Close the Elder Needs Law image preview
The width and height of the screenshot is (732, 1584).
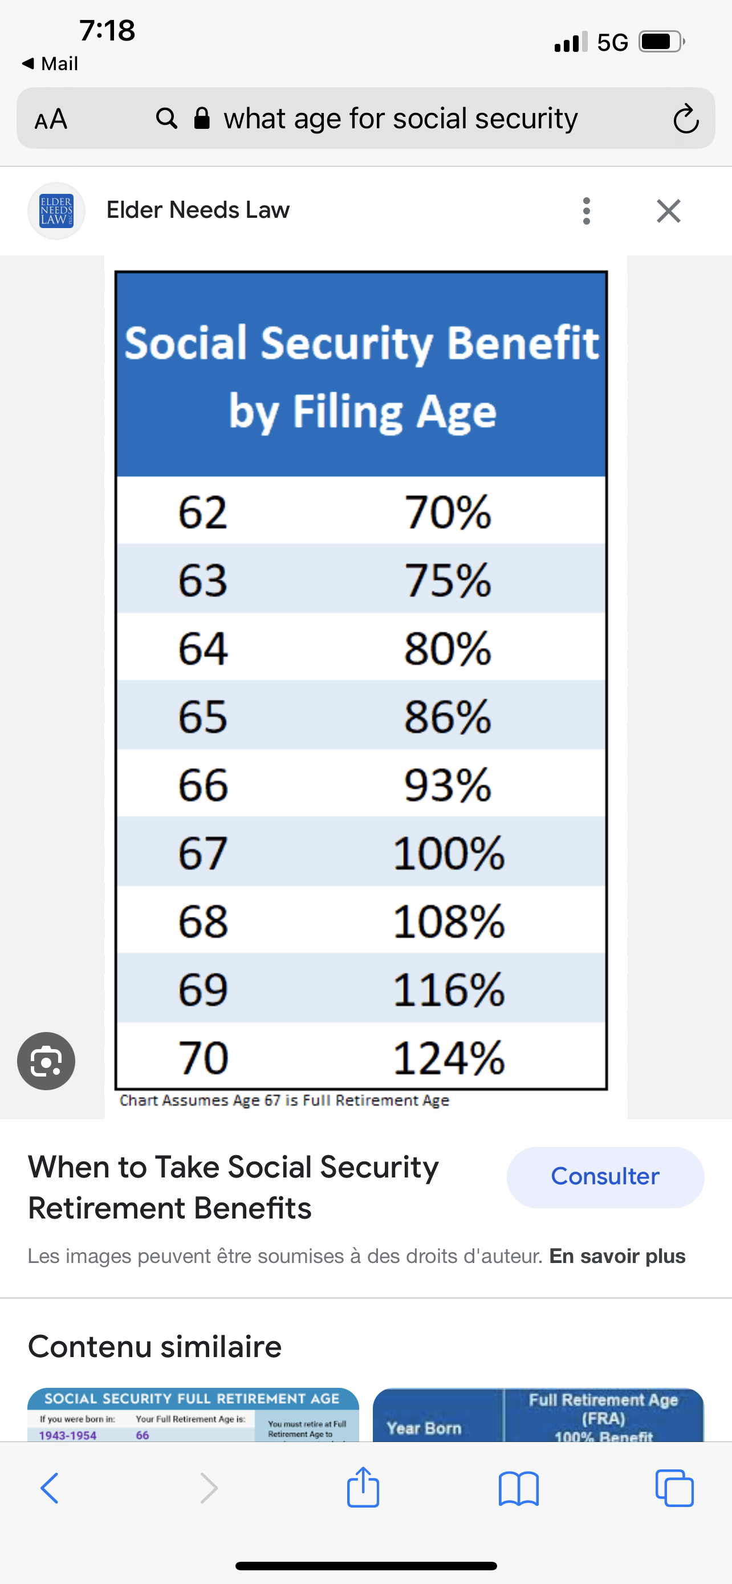(668, 211)
